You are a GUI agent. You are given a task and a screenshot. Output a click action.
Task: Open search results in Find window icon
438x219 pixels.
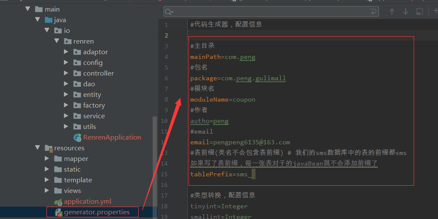419,12
